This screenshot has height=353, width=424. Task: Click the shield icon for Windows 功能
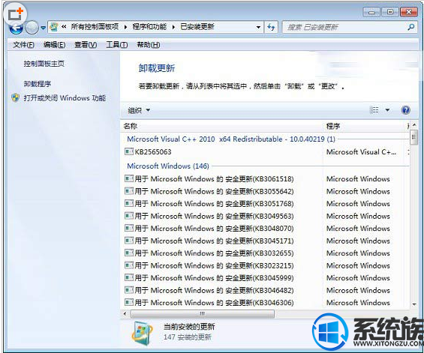(x=16, y=97)
